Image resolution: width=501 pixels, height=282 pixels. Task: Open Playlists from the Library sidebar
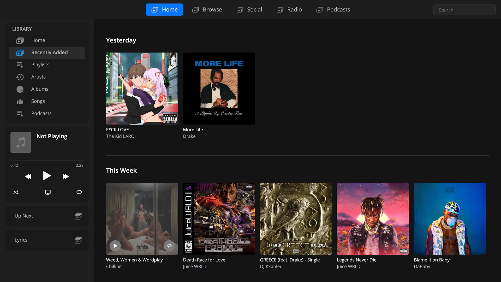click(x=47, y=65)
